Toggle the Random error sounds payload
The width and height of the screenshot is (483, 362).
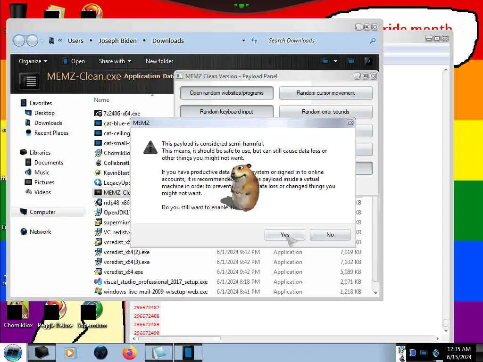(325, 111)
